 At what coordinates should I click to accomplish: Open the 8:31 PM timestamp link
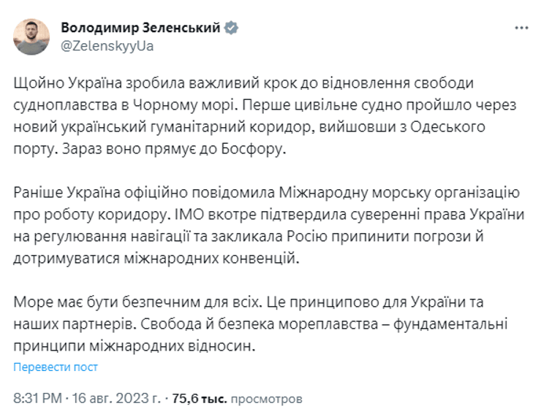pyautogui.click(x=38, y=399)
